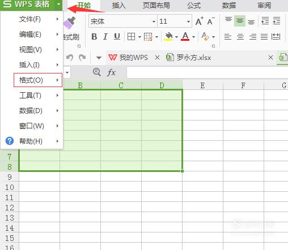Select bottom vertical alignment icon
This screenshot has width=288, height=250.
(x=251, y=21)
